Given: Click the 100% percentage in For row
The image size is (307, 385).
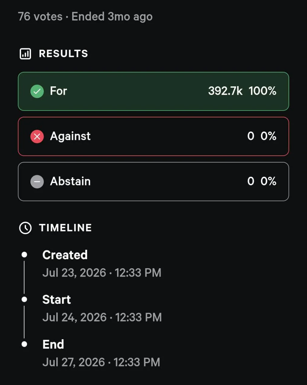Looking at the screenshot, I should pyautogui.click(x=262, y=91).
